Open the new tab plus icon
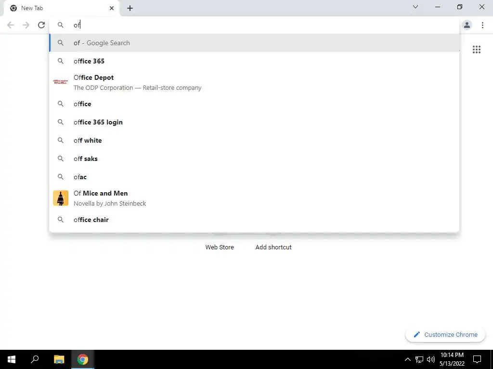This screenshot has width=493, height=369. point(130,8)
